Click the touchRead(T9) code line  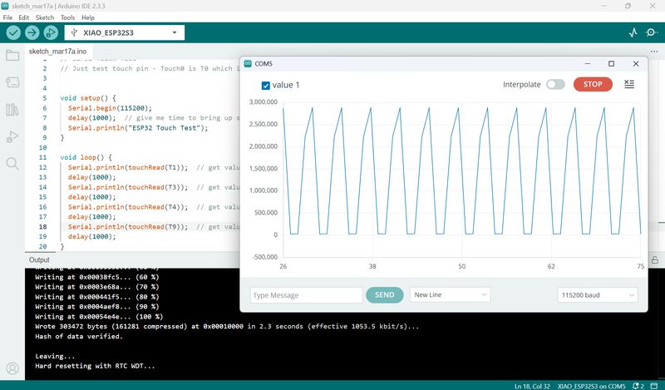(x=128, y=227)
